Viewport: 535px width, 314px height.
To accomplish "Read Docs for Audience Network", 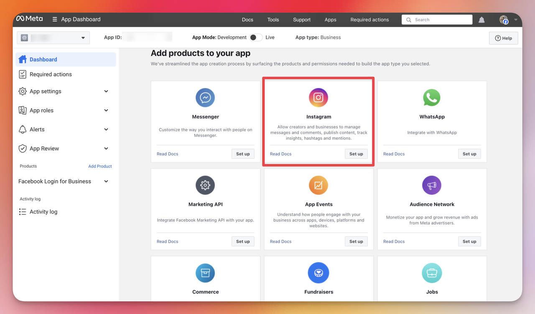I will tap(394, 241).
